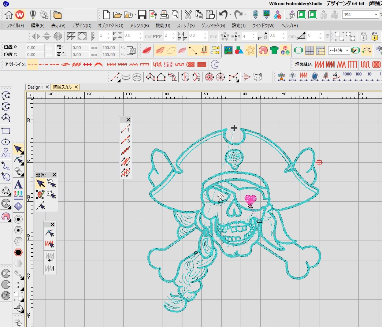Toggle the TrueView colored shapes icon

pyautogui.click(x=239, y=51)
